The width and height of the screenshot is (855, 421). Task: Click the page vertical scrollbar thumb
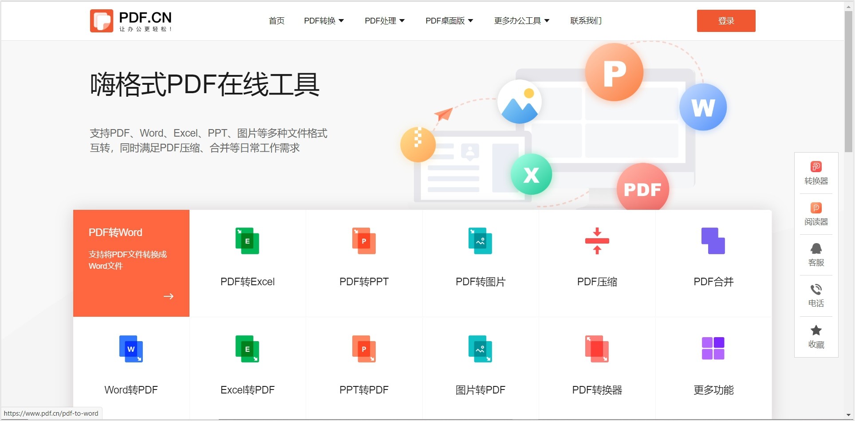849,81
